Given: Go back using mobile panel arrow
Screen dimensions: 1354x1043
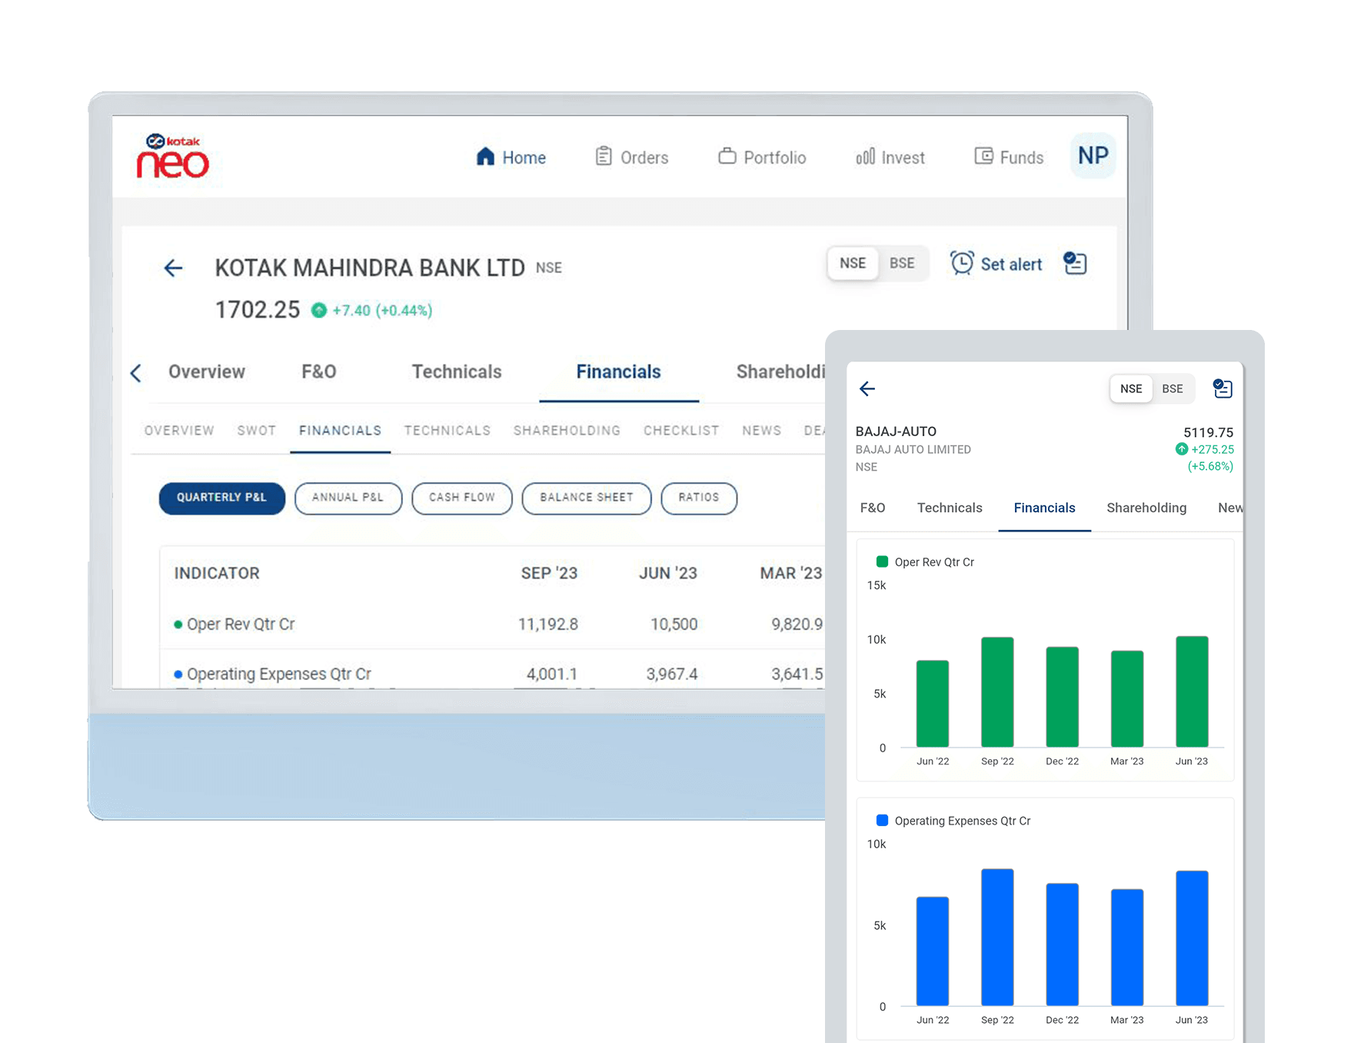Looking at the screenshot, I should (867, 389).
